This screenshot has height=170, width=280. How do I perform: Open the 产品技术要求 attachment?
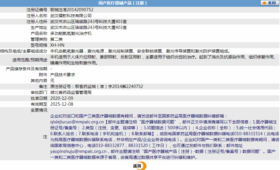coord(63,75)
